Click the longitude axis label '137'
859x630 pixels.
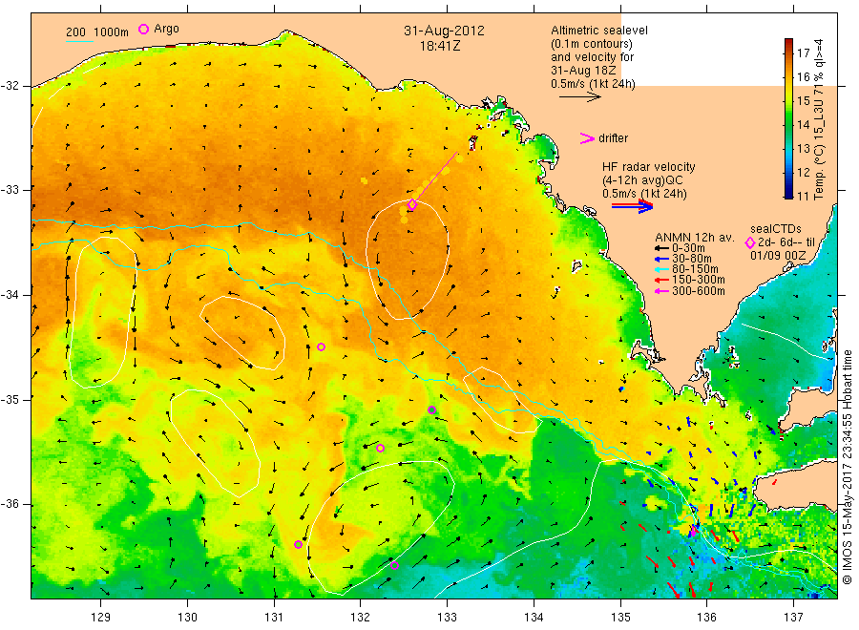click(x=793, y=618)
